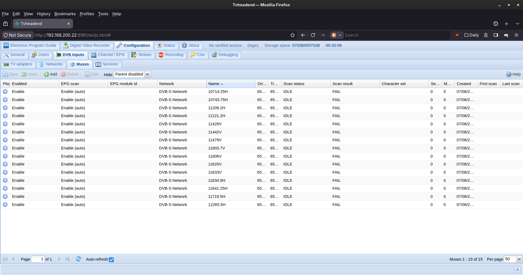Click the (login) link
Image resolution: width=523 pixels, height=275 pixels.
[253, 45]
